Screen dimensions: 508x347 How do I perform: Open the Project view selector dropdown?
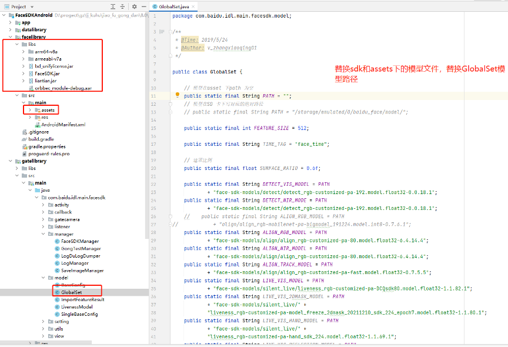pos(32,7)
